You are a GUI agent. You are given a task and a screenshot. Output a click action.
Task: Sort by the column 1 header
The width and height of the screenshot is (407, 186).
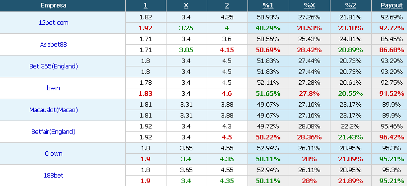[146, 5]
